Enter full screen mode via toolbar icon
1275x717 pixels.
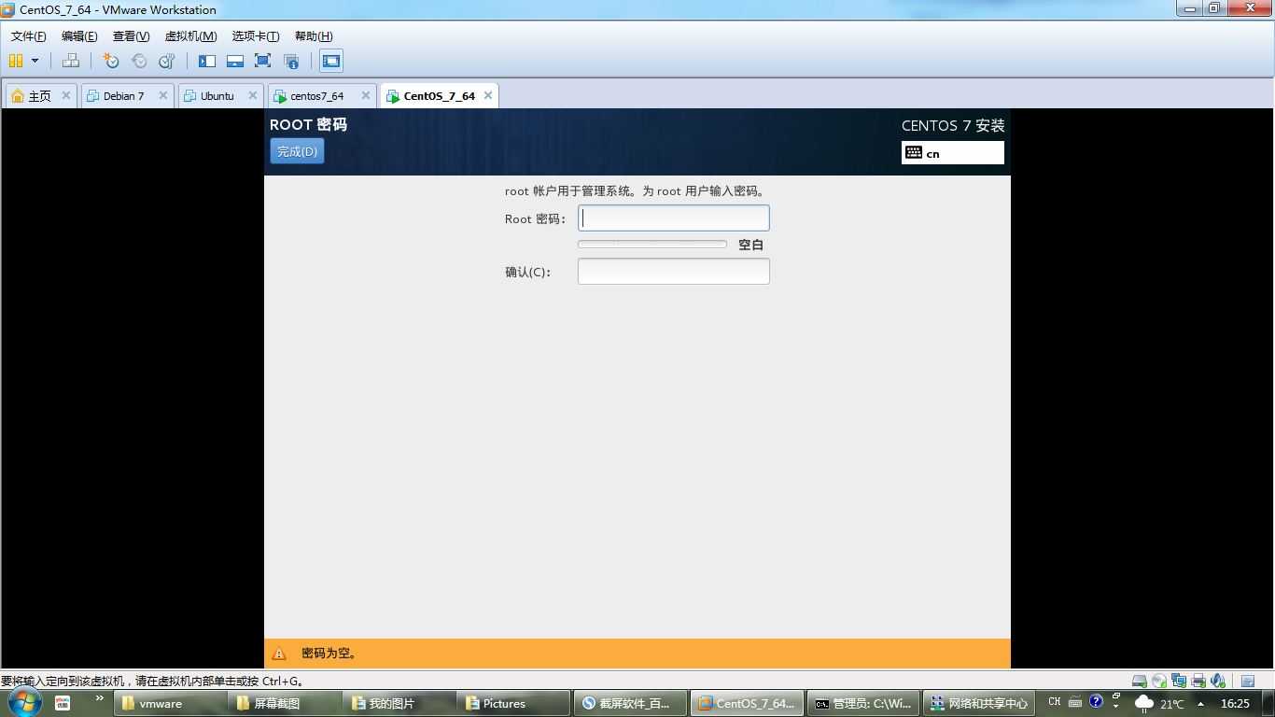[x=262, y=61]
